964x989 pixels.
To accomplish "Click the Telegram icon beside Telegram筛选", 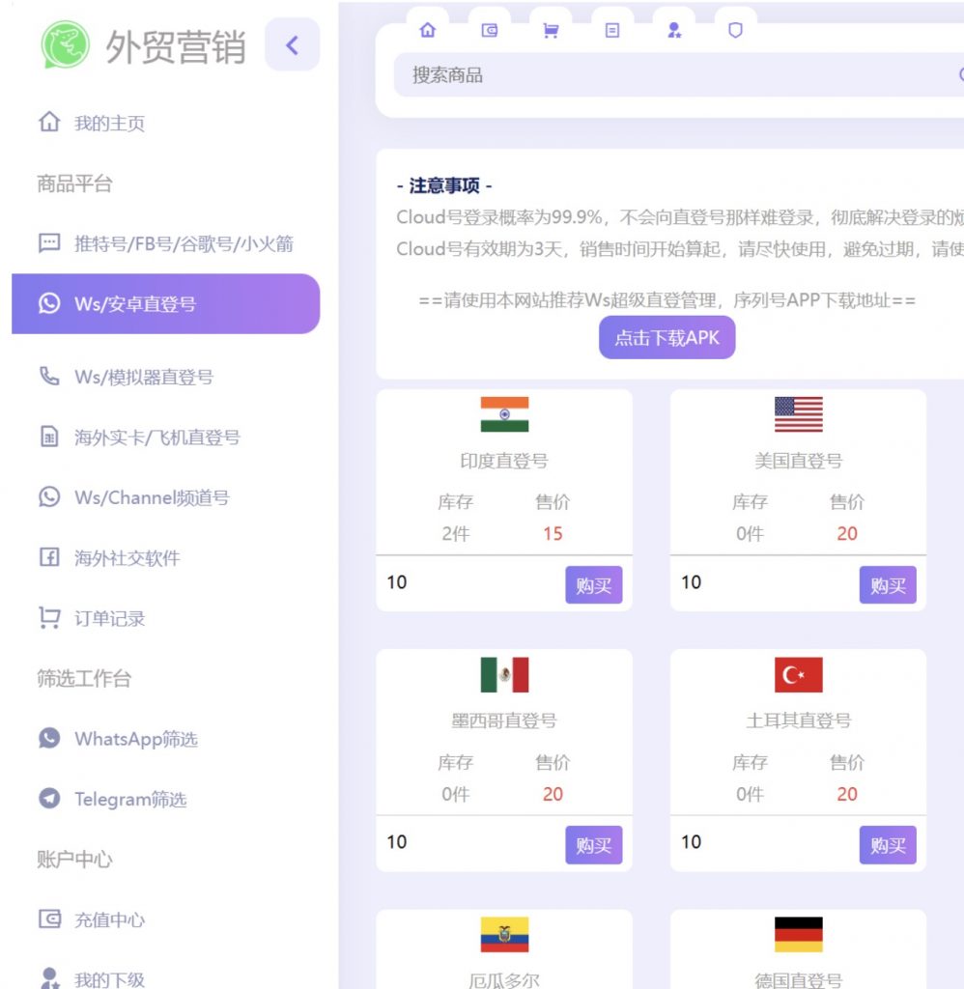I will [x=49, y=799].
